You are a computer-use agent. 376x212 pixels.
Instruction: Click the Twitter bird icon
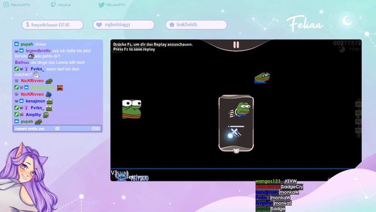[102, 5]
